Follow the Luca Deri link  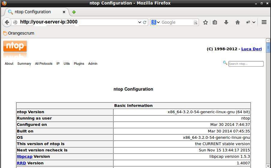(x=251, y=49)
